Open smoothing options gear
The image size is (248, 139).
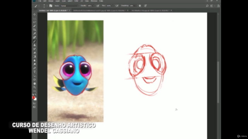pos(140,6)
